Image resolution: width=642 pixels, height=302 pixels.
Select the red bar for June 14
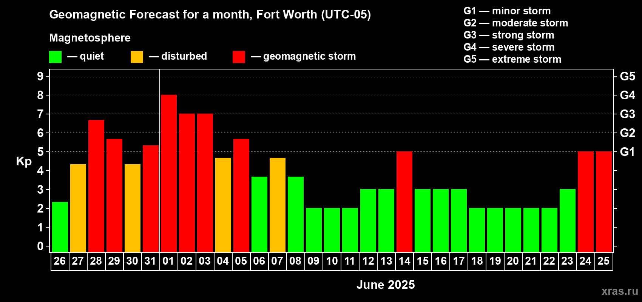tap(404, 202)
